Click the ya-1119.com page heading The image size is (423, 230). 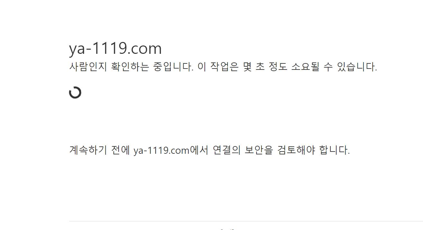click(115, 49)
